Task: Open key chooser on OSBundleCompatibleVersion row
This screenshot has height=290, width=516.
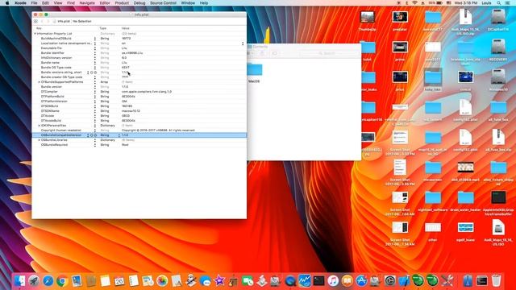Action: (88, 135)
